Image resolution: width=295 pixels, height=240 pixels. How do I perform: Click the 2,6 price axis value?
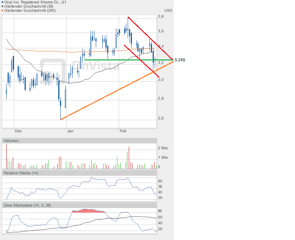tap(161, 118)
